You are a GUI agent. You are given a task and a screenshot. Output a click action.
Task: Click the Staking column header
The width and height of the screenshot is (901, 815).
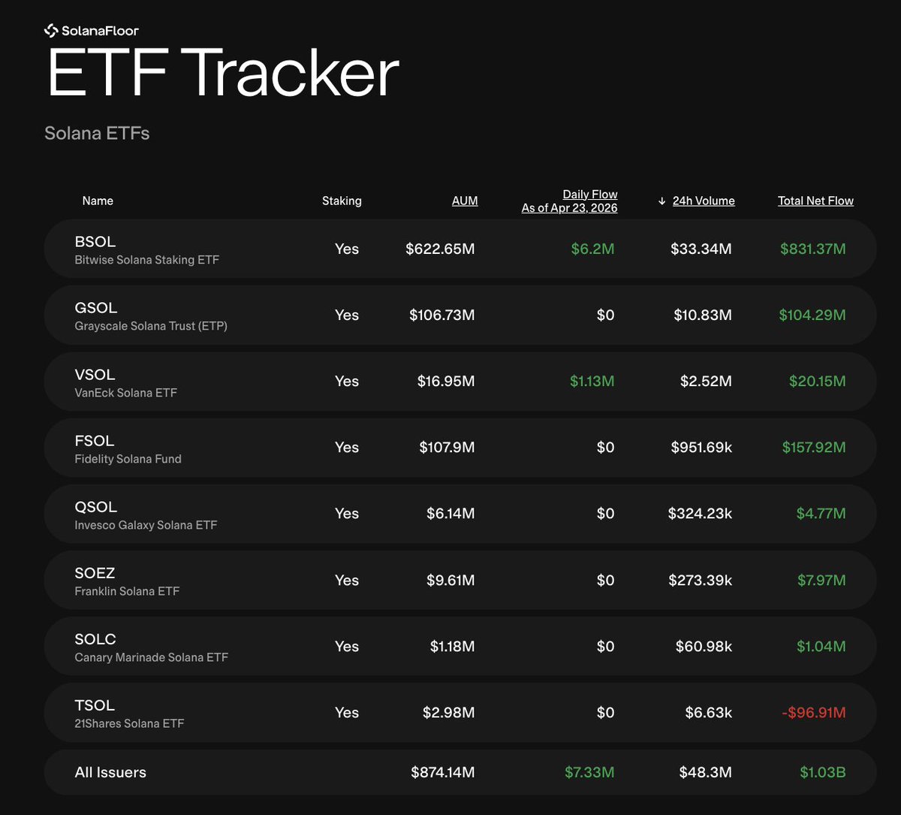pos(342,201)
